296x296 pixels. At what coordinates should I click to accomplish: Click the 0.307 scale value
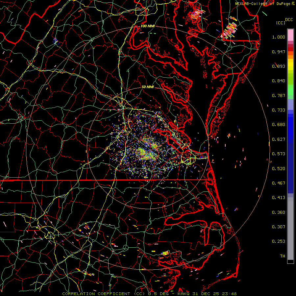[279, 227]
